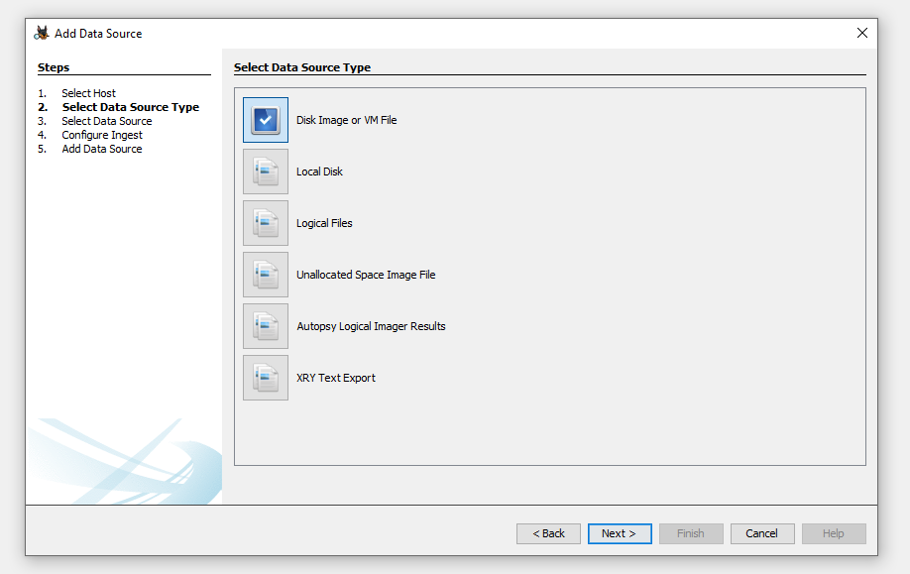Click step 3 'Select Data Source'

(107, 121)
